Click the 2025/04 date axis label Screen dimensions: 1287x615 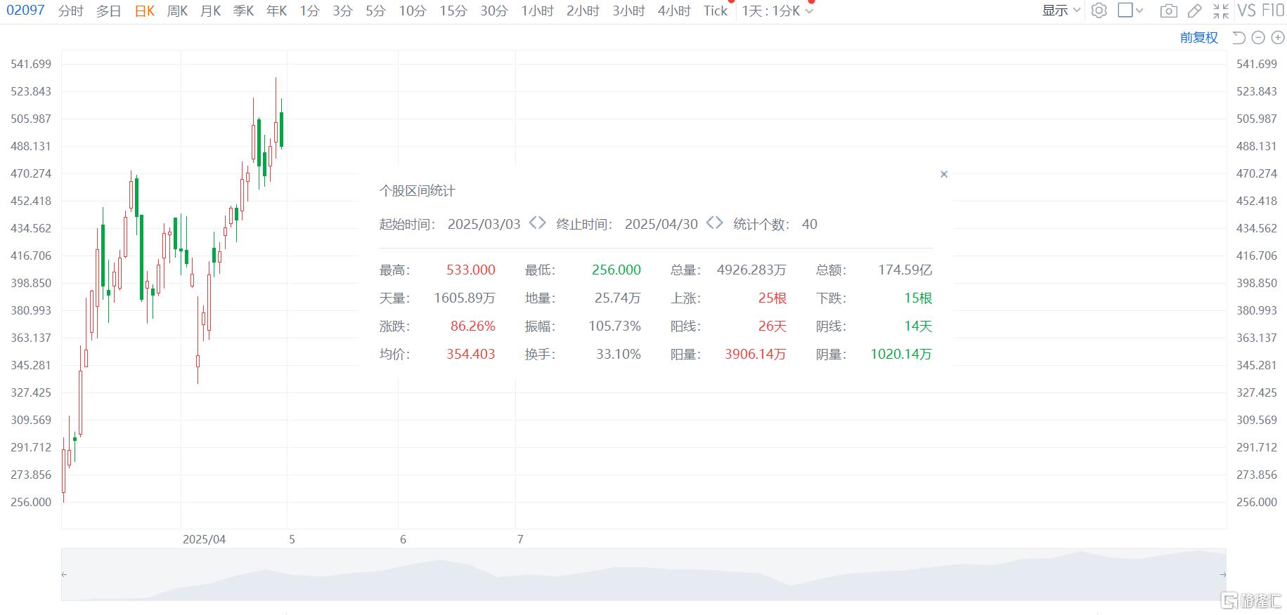(204, 539)
